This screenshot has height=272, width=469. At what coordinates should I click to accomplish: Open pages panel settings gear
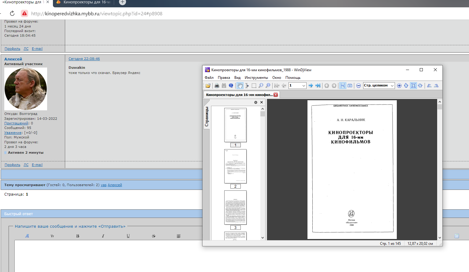pyautogui.click(x=256, y=102)
